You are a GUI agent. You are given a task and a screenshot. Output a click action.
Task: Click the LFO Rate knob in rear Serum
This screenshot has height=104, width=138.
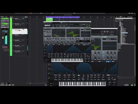click(91, 77)
